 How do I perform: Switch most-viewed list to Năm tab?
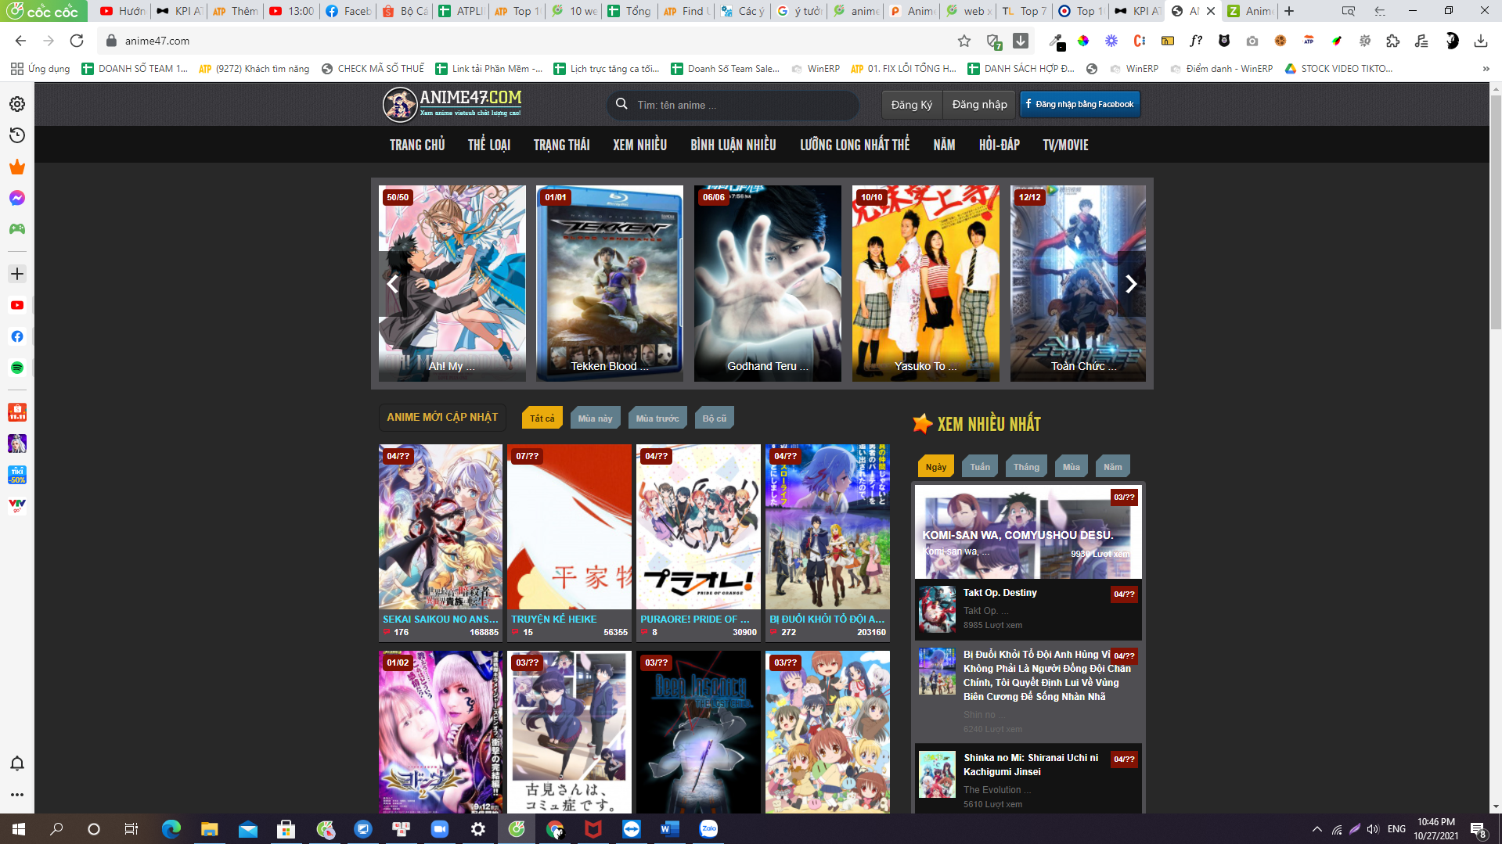click(x=1112, y=466)
